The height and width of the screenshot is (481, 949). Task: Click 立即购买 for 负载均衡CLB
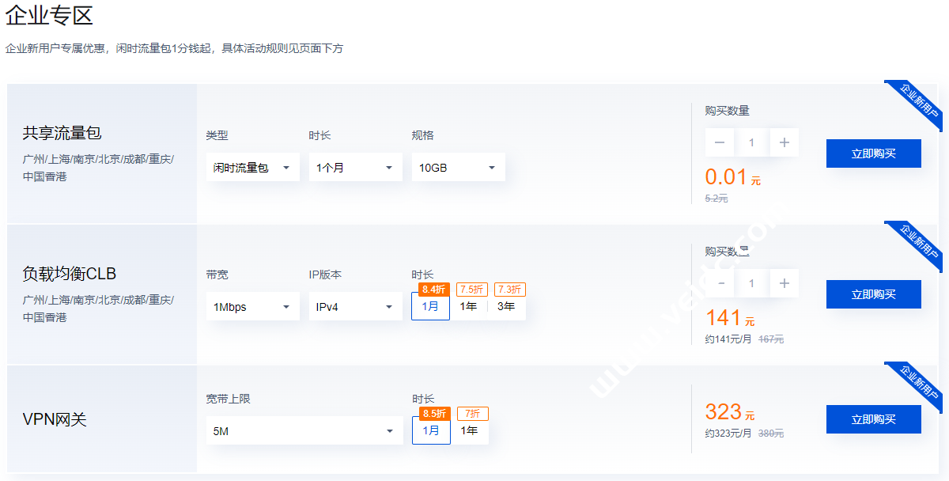874,294
